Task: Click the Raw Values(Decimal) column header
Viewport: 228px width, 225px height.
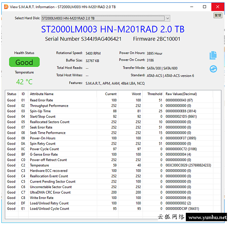Action: (188, 94)
